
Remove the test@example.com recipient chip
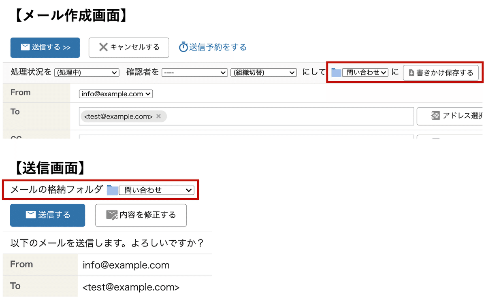pos(158,116)
